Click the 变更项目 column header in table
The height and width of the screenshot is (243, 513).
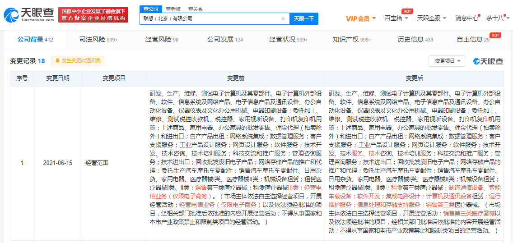[114, 78]
